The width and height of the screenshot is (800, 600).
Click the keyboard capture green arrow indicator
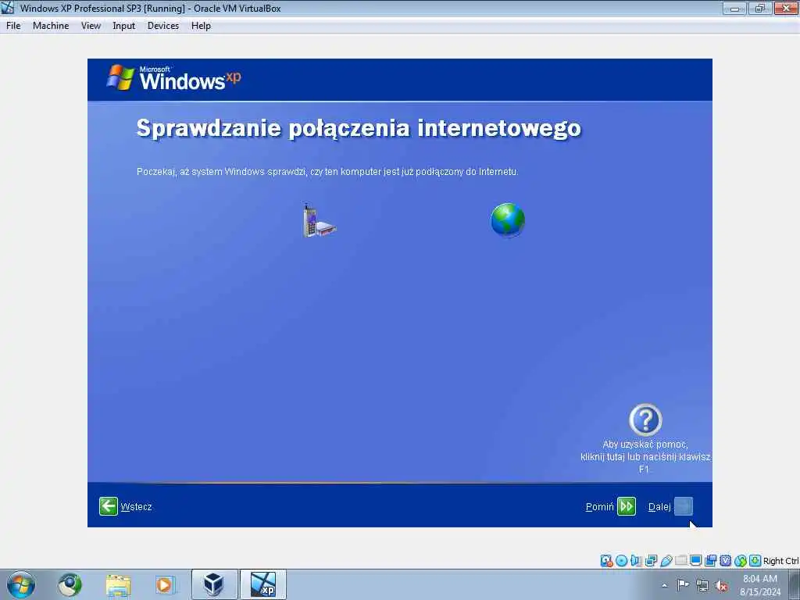pyautogui.click(x=755, y=561)
